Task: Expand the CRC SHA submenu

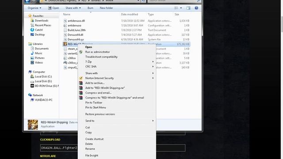Action: click(x=117, y=67)
